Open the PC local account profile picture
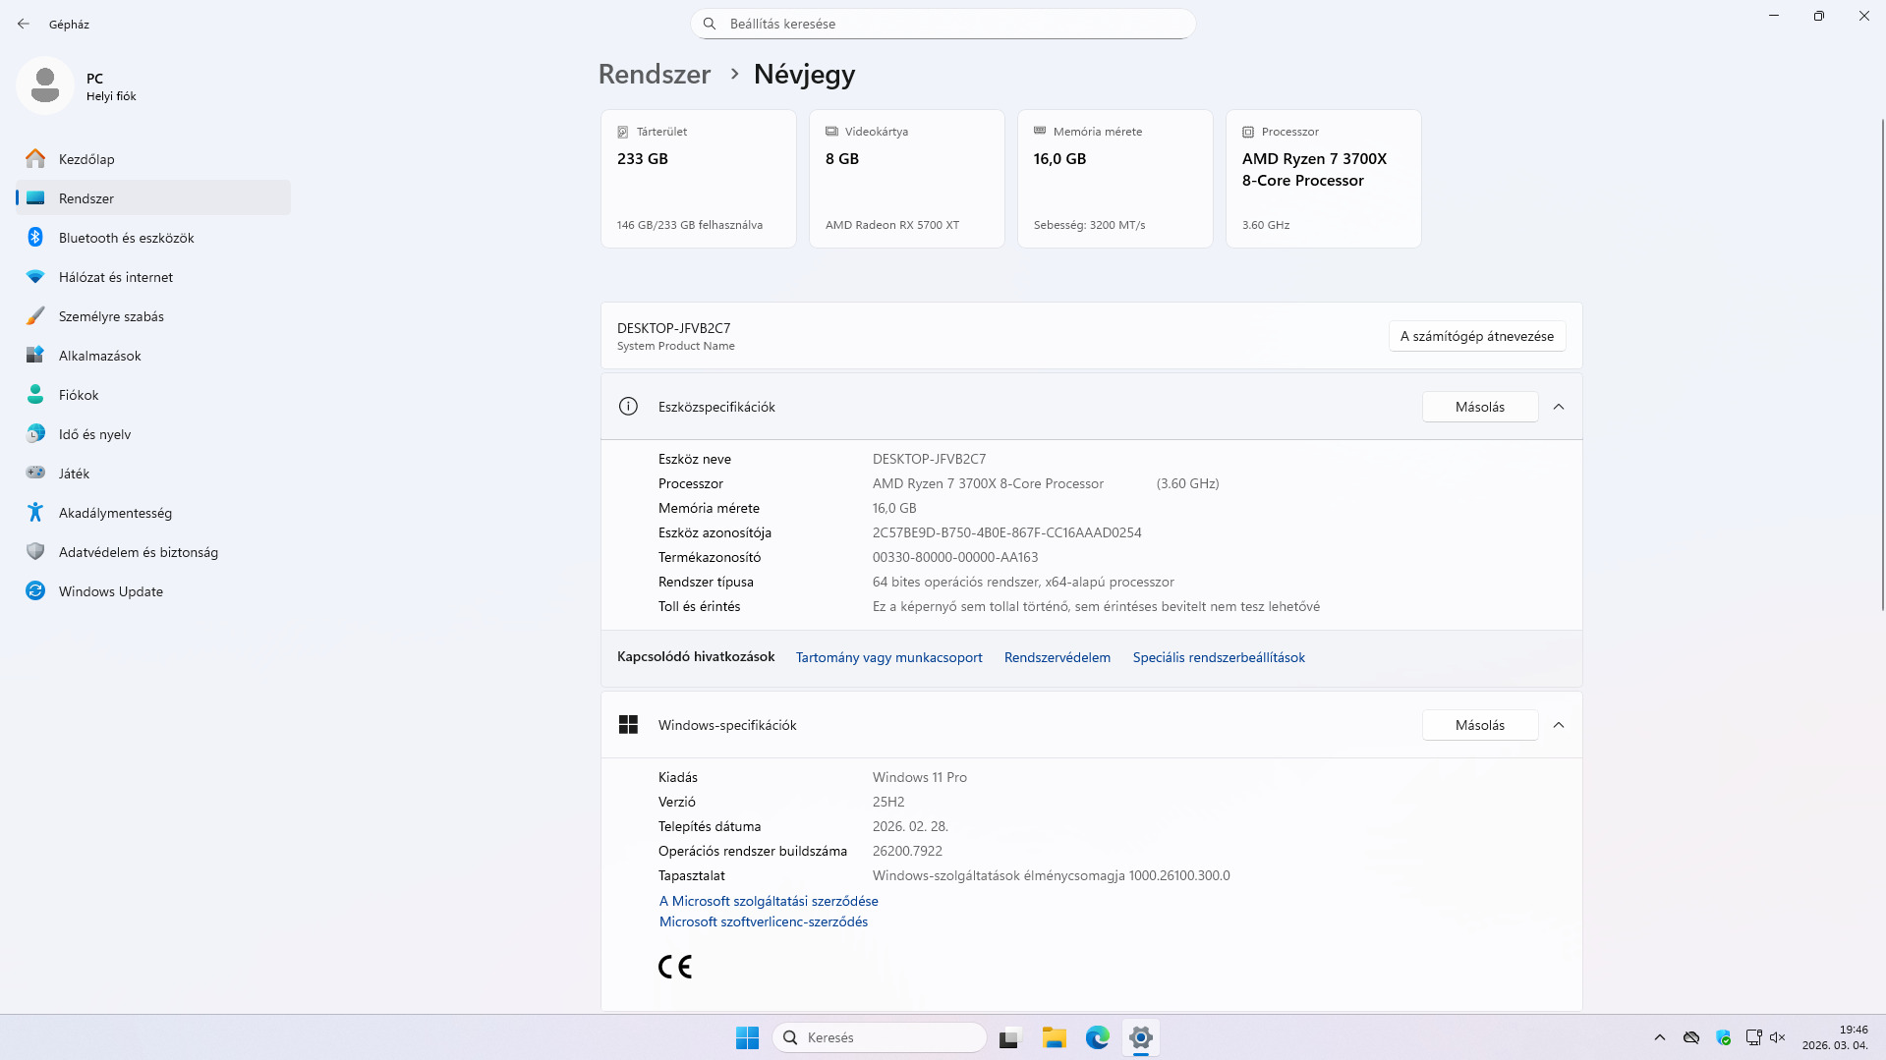The height and width of the screenshot is (1060, 1886). [x=45, y=85]
